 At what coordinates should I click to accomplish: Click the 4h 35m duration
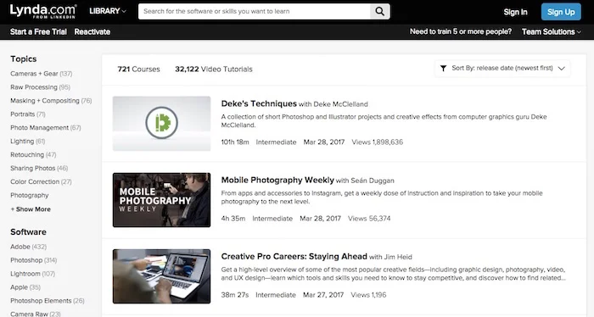pos(233,219)
